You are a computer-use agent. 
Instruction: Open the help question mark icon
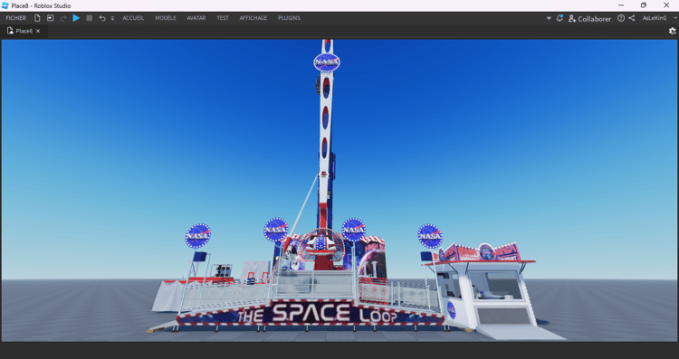(x=621, y=18)
